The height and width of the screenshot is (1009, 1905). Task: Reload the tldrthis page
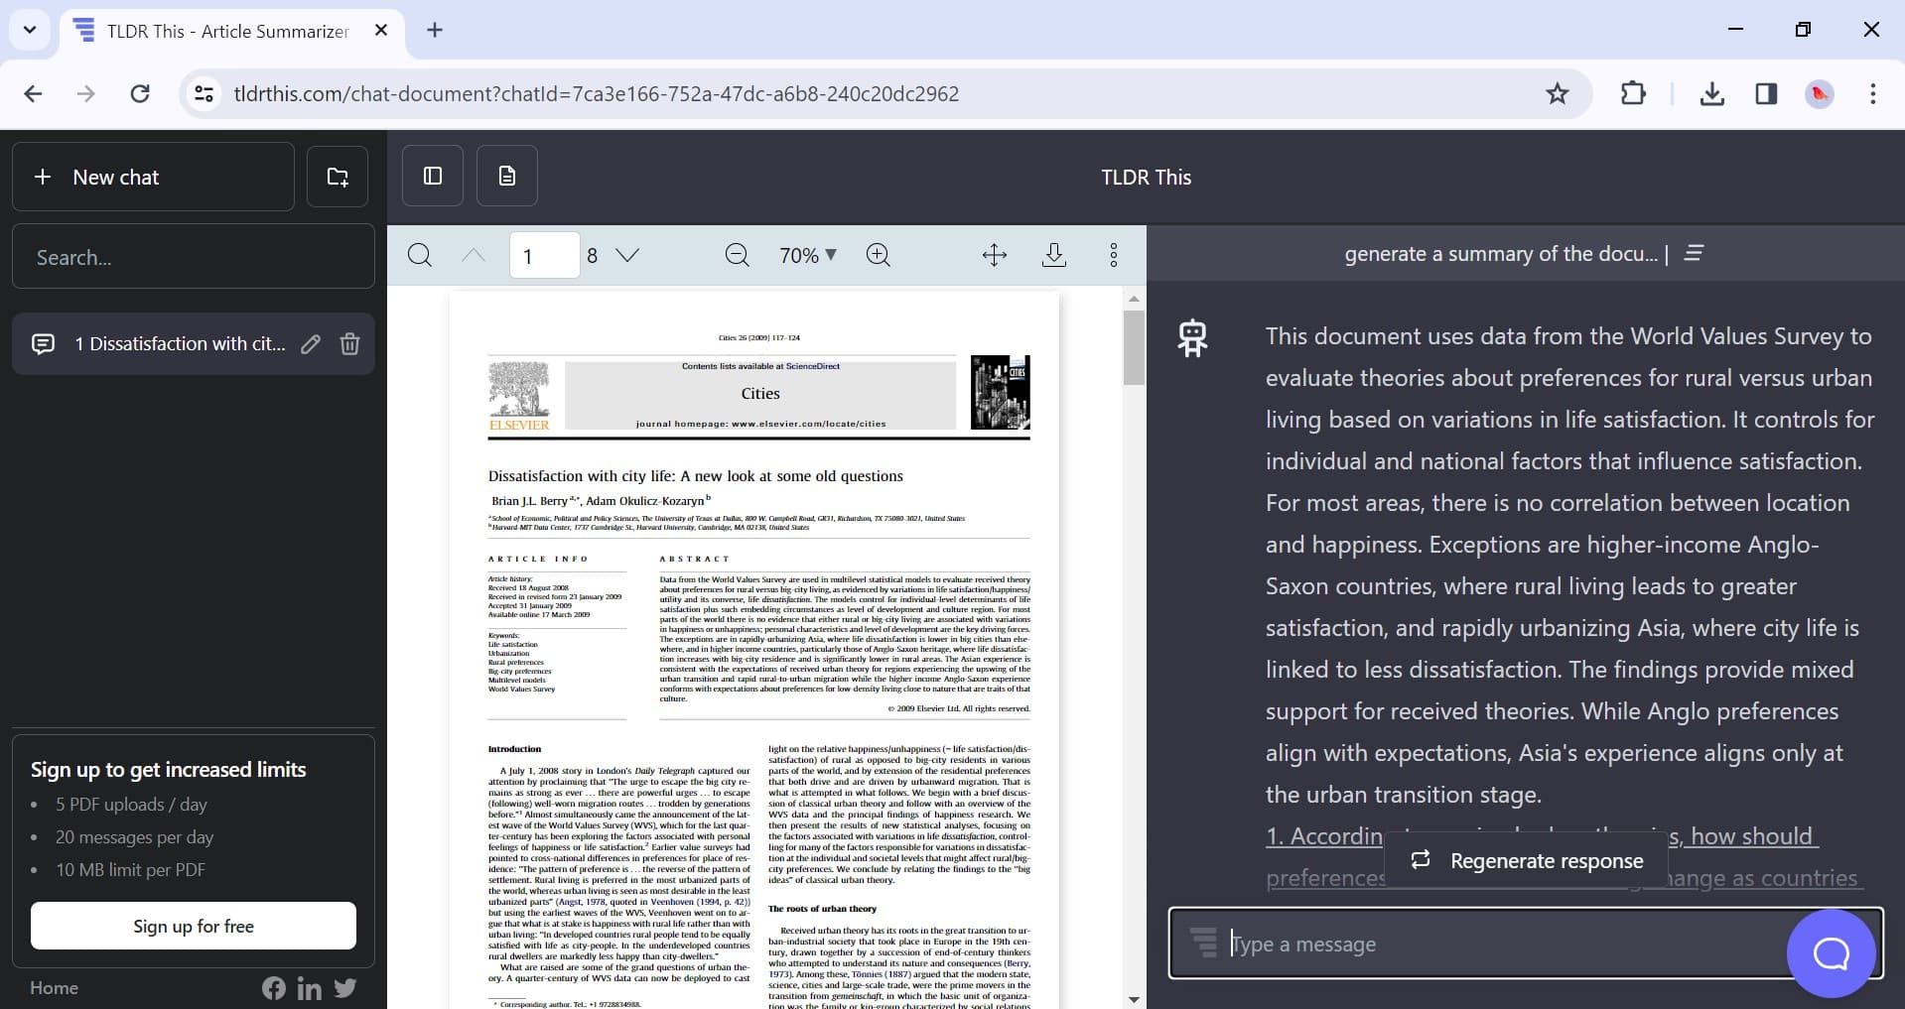click(140, 93)
